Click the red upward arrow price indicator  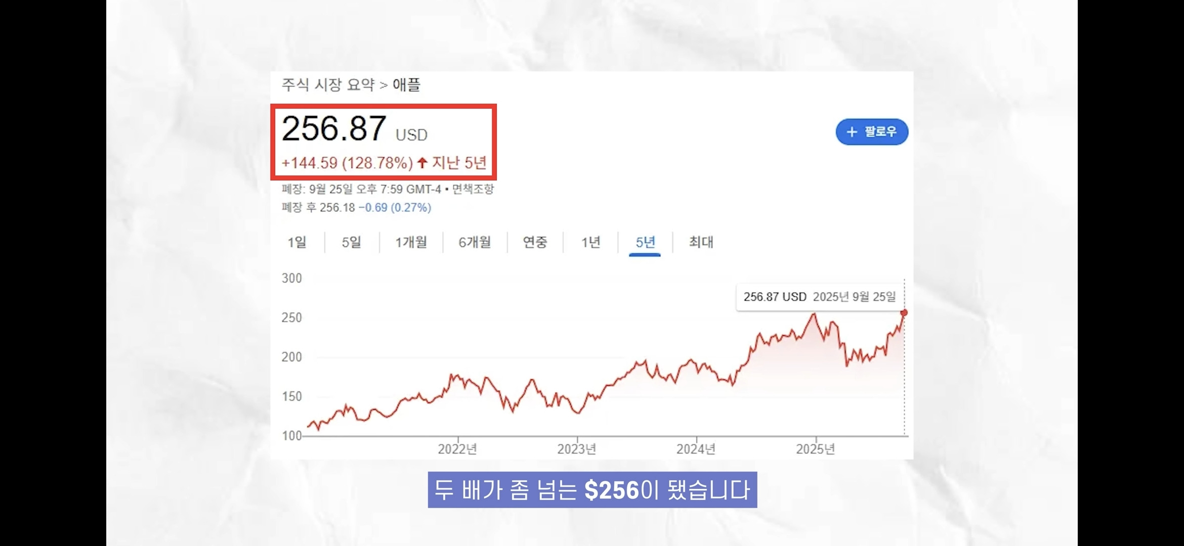point(423,163)
